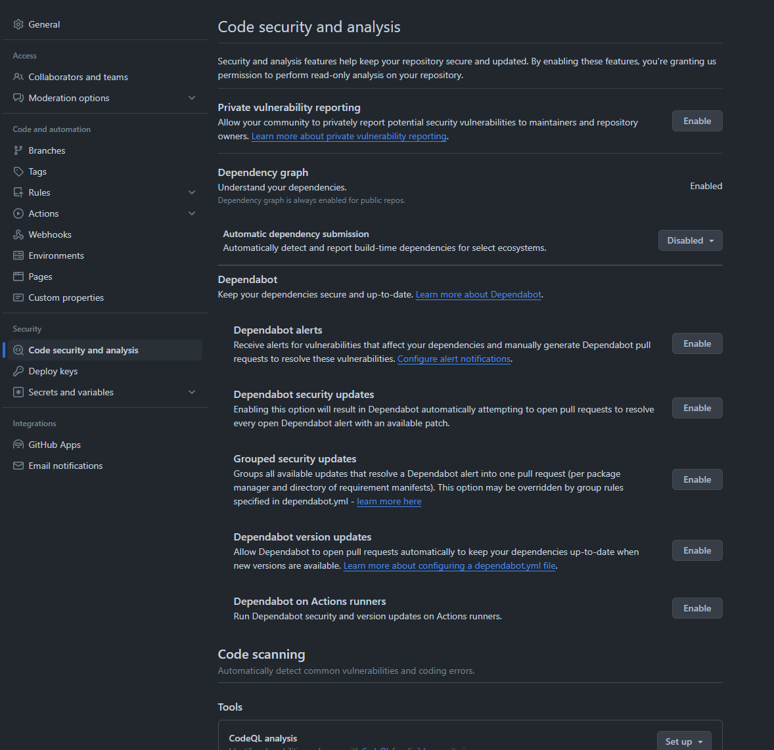Click the Environments server icon
The height and width of the screenshot is (750, 774).
[18, 255]
